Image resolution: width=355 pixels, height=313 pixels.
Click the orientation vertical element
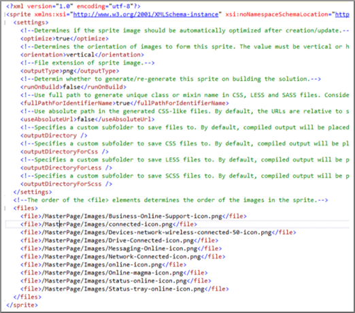[x=82, y=55]
